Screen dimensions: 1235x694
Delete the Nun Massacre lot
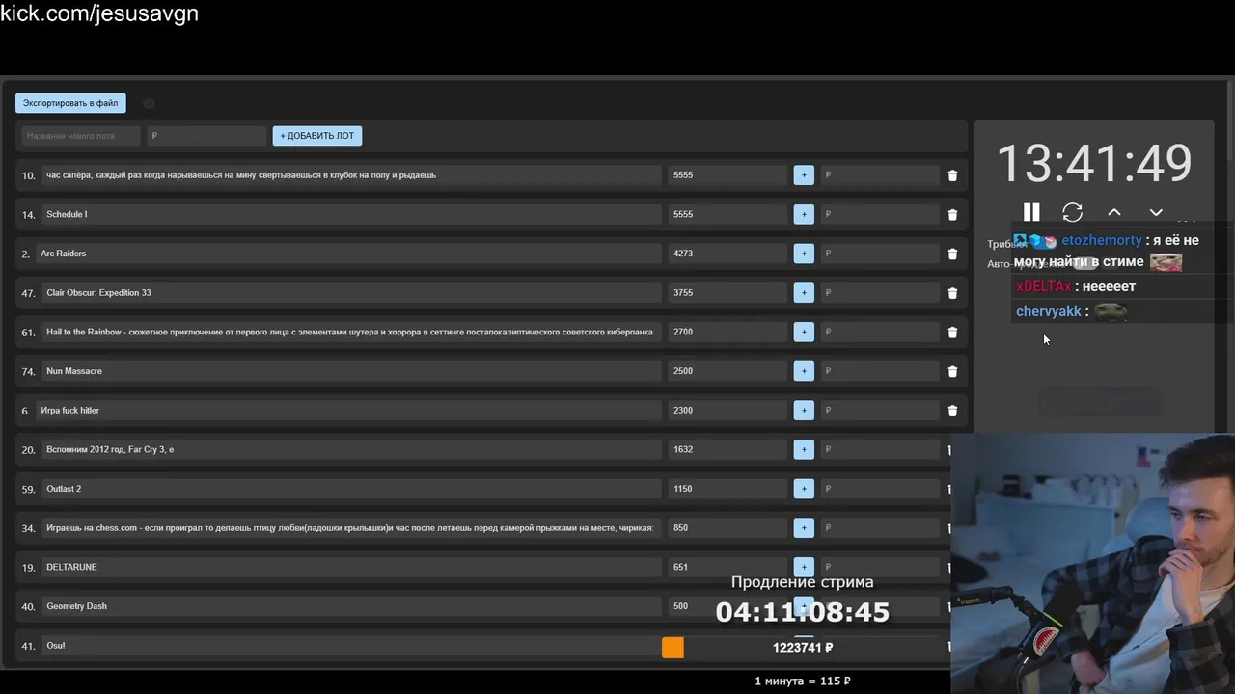click(952, 371)
